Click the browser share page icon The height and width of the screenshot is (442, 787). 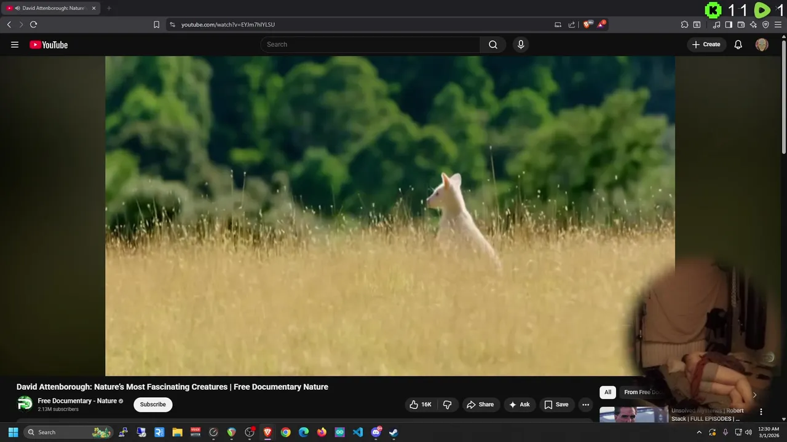click(571, 25)
